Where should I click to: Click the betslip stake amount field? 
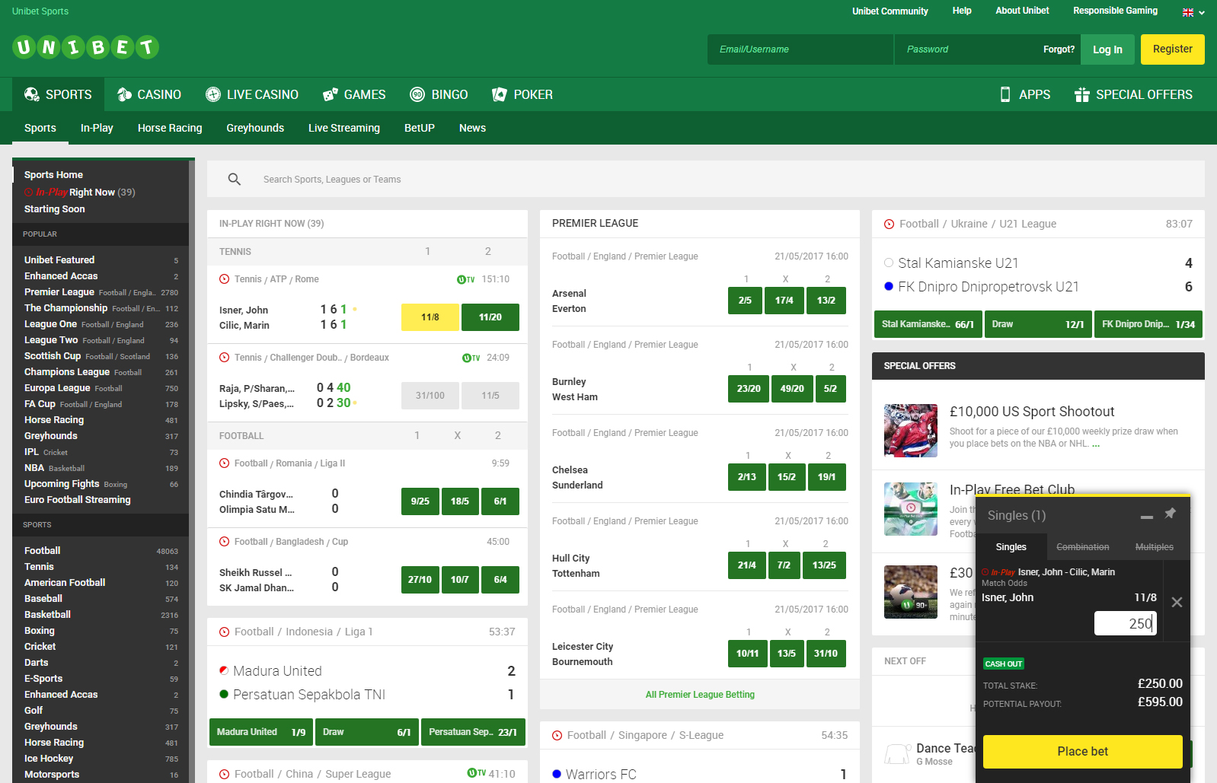point(1125,623)
